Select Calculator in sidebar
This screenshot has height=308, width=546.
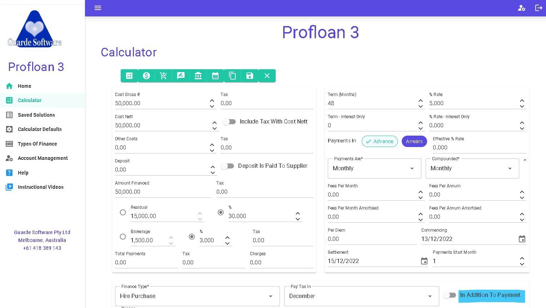click(x=42, y=100)
